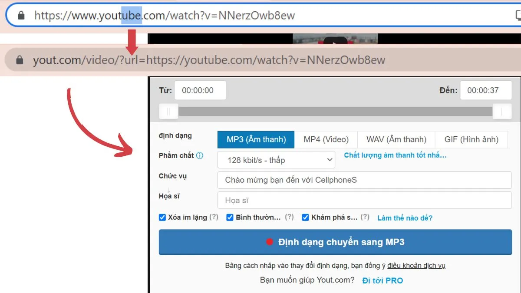Click the điều khoản dịch vụ link
The image size is (521, 293).
416,265
